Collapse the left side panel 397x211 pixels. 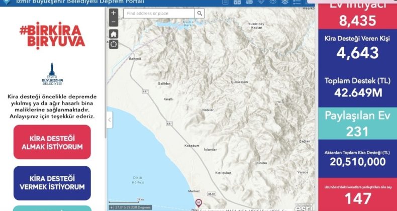click(x=110, y=120)
